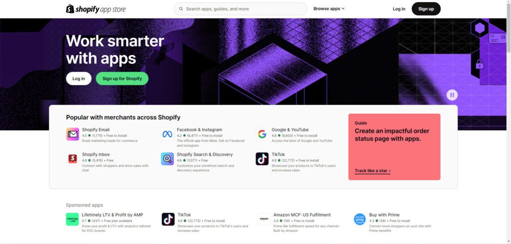This screenshot has width=511, height=244.
Task: Click the Shopify Search & Discovery icon
Action: click(167, 159)
